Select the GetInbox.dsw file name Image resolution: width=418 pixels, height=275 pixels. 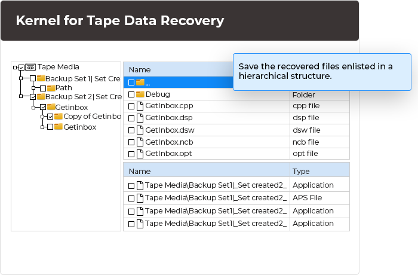[x=170, y=130]
